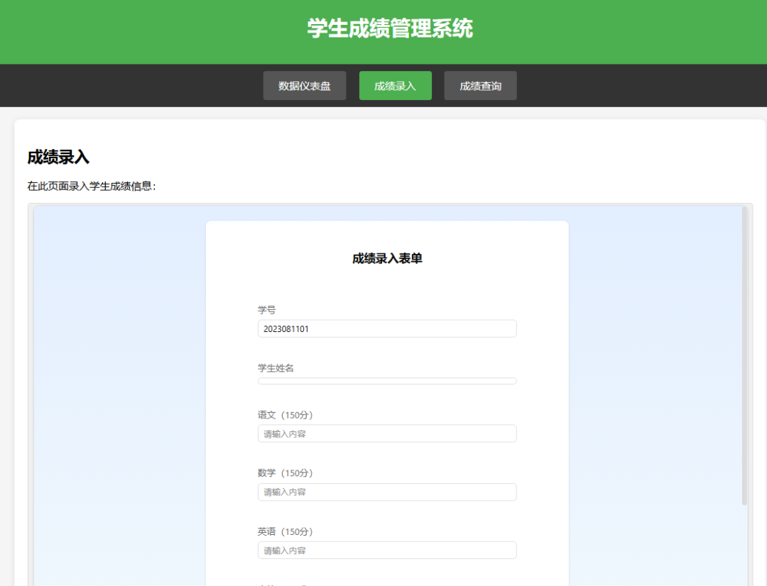The height and width of the screenshot is (586, 767).
Task: Select the 成绩录入 page heading text
Action: 58,157
